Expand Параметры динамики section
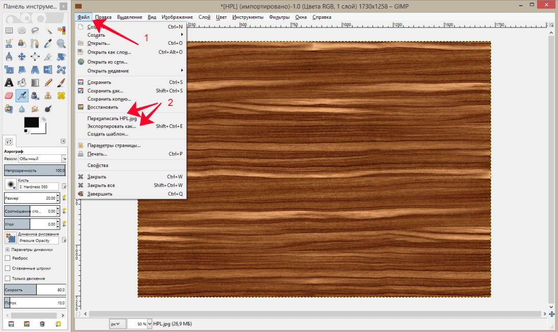The width and height of the screenshot is (558, 332). [7, 250]
